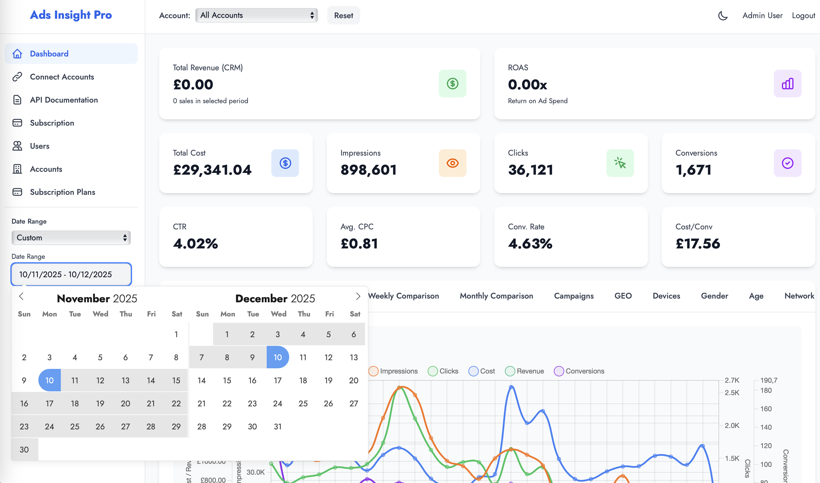Click the Connect Accounts link icon
The width and height of the screenshot is (820, 483).
pos(17,76)
